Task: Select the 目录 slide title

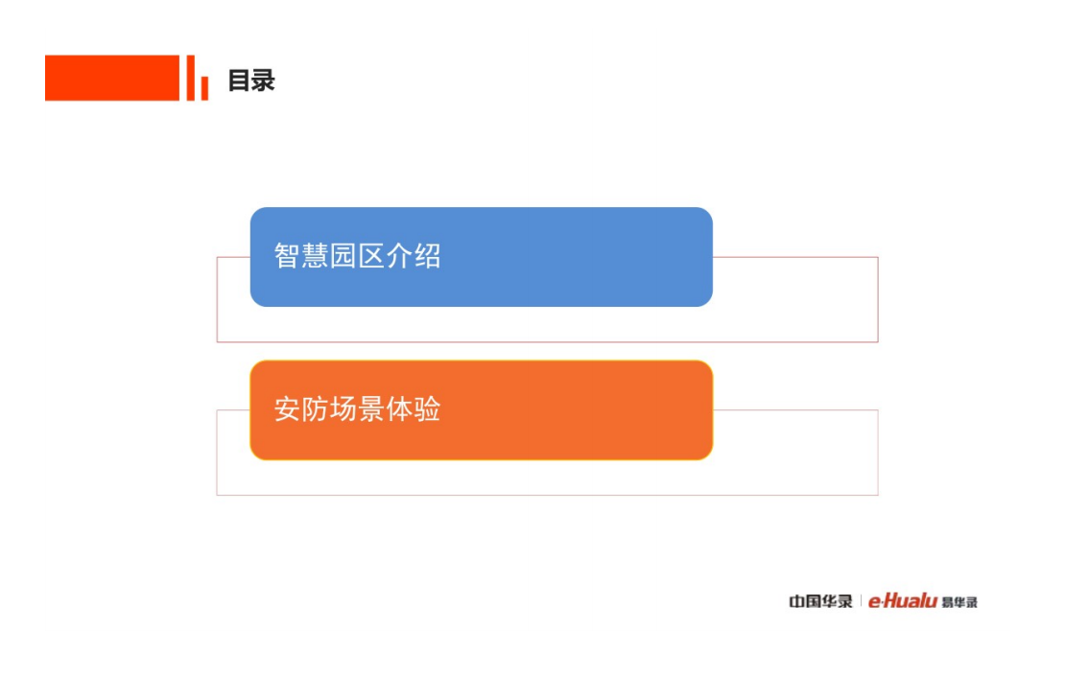Action: tap(251, 81)
